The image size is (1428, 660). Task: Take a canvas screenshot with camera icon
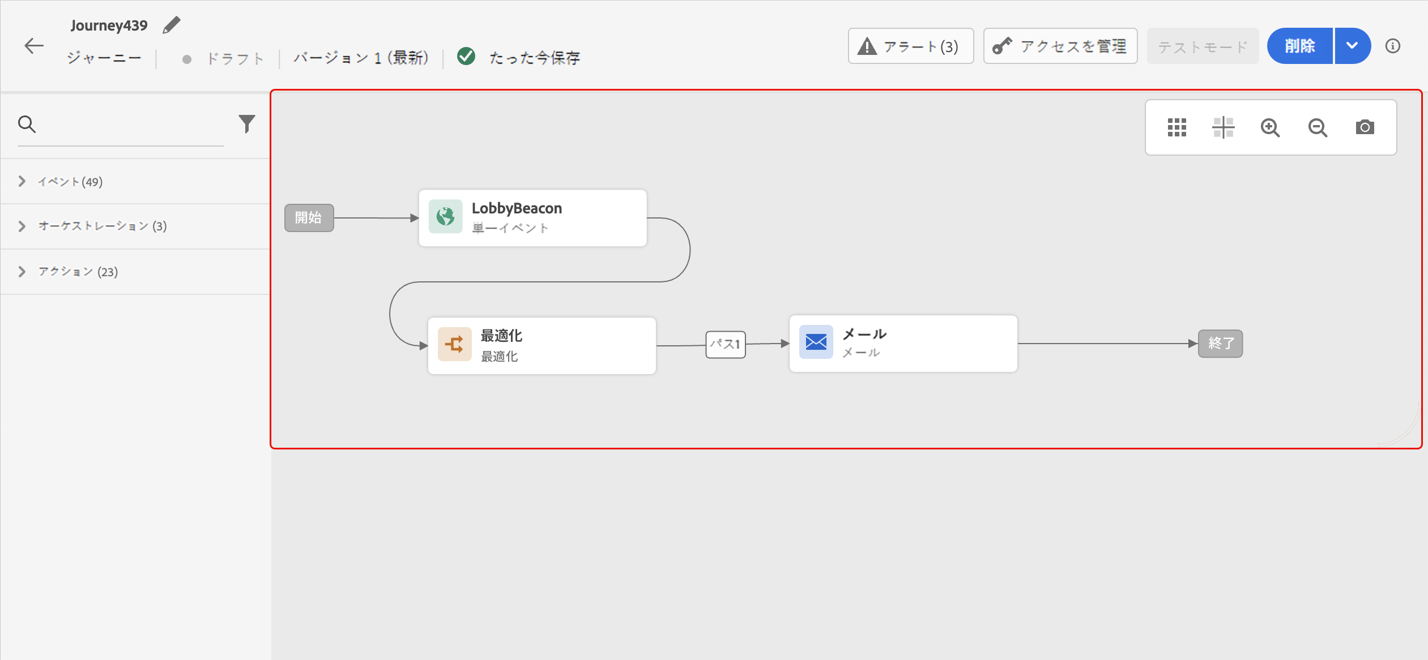click(x=1365, y=127)
